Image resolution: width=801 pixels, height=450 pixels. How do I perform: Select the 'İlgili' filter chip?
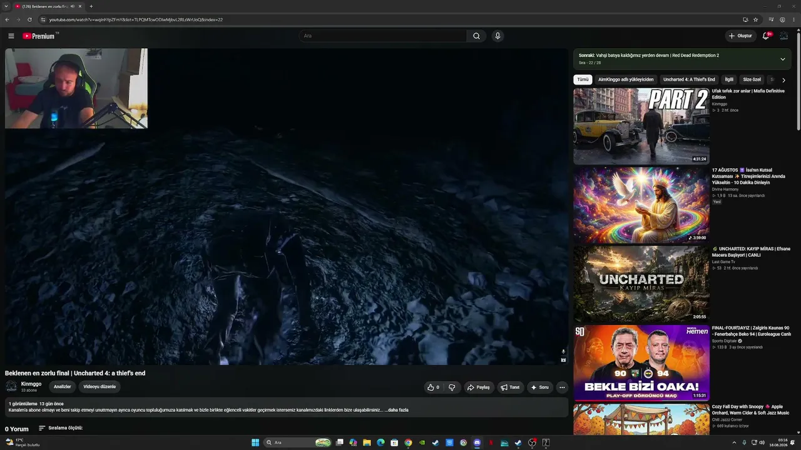point(729,79)
